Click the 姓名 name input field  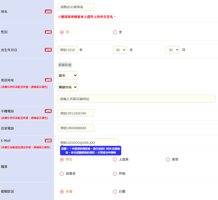[x=76, y=7]
